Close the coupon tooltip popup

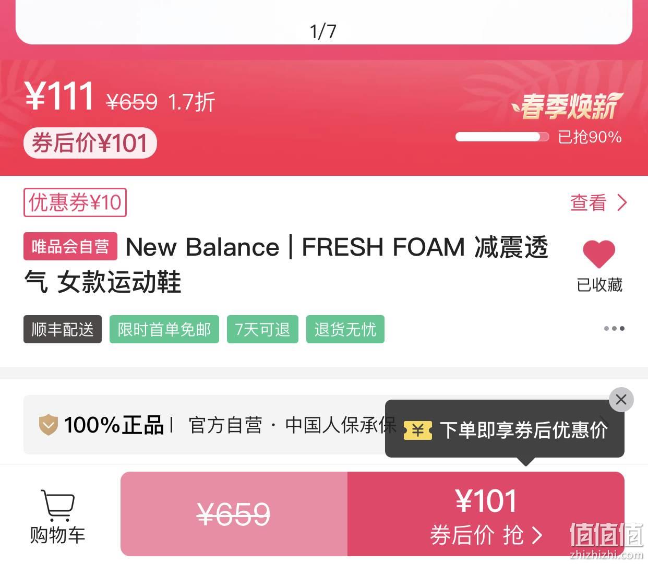coord(621,400)
